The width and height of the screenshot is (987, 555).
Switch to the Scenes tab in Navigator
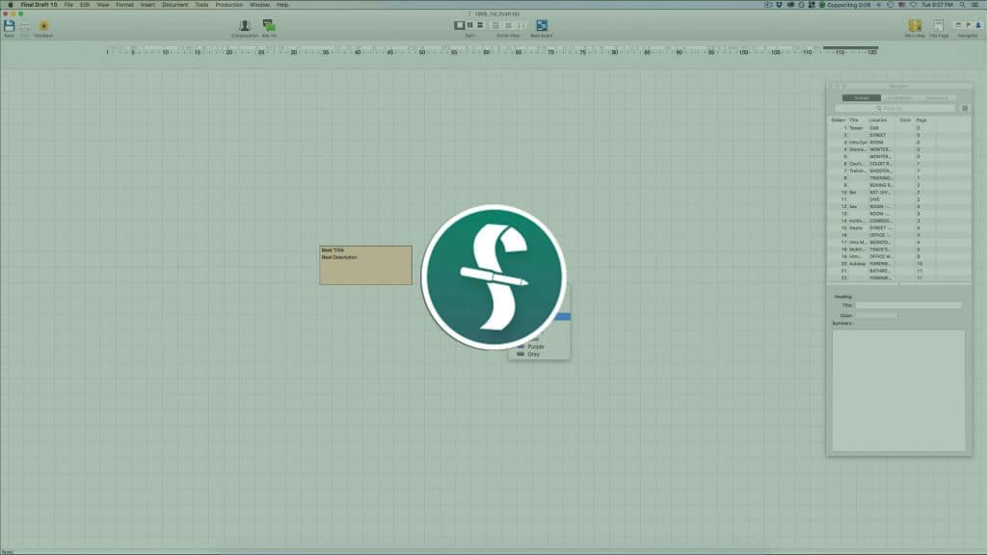[x=861, y=98]
